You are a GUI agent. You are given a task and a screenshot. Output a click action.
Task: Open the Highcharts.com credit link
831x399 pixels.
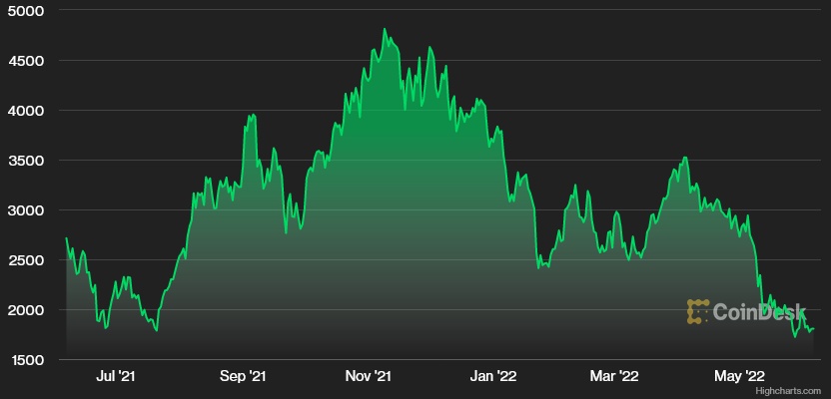[x=791, y=392]
